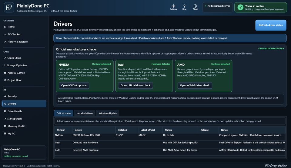This screenshot has width=291, height=168.
Task: Open Project Hunt page
Action: click(x=24, y=80)
